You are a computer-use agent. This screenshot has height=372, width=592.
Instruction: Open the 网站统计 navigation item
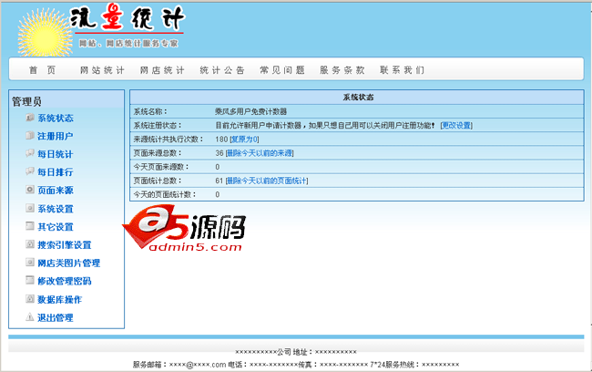coord(102,70)
